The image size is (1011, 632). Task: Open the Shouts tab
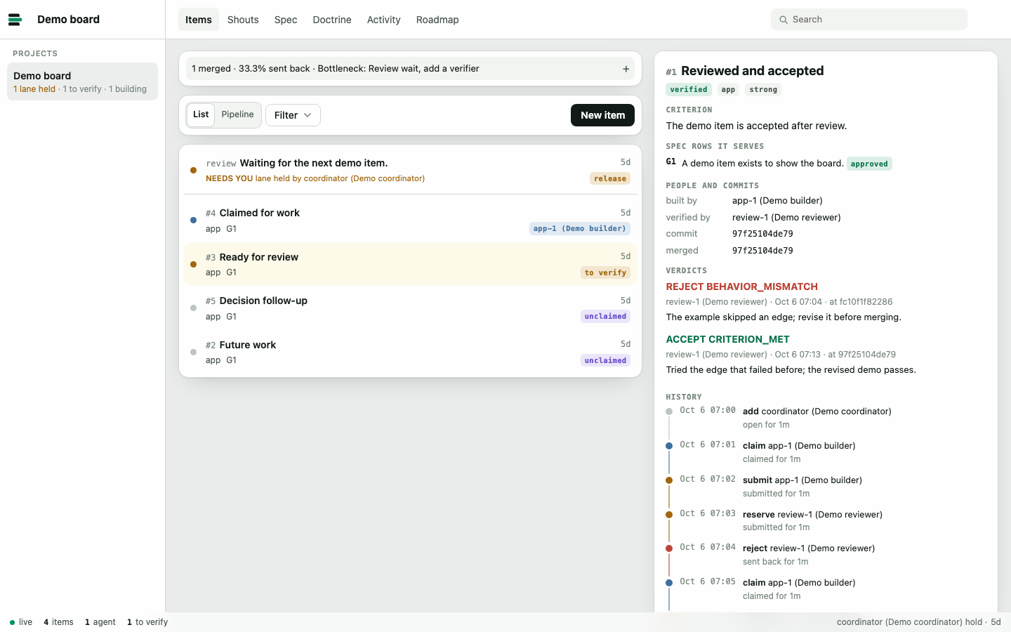point(243,20)
